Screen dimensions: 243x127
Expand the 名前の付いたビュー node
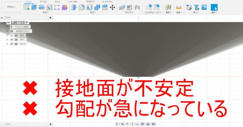pos(7,31)
